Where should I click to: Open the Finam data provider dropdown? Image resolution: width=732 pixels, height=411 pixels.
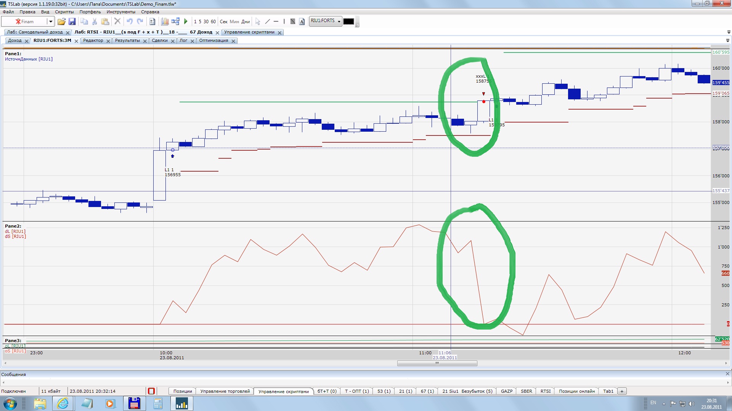click(x=50, y=22)
